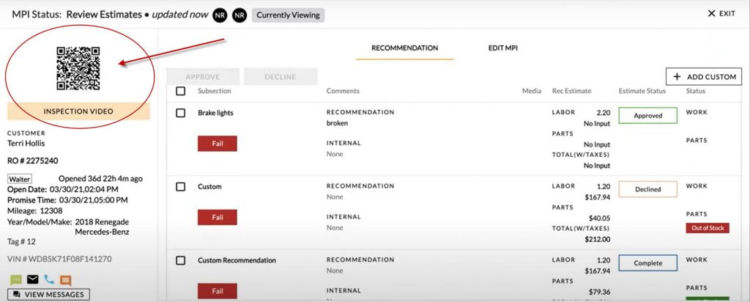Open the Declined estimate status dropdown
This screenshot has width=750, height=302.
(647, 189)
